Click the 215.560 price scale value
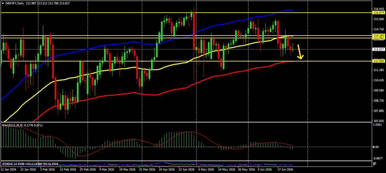This screenshot has height=173, width=386. (x=379, y=19)
